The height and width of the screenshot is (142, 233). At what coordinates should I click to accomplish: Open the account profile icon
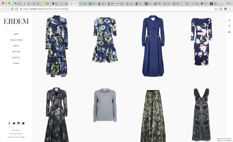229,20
